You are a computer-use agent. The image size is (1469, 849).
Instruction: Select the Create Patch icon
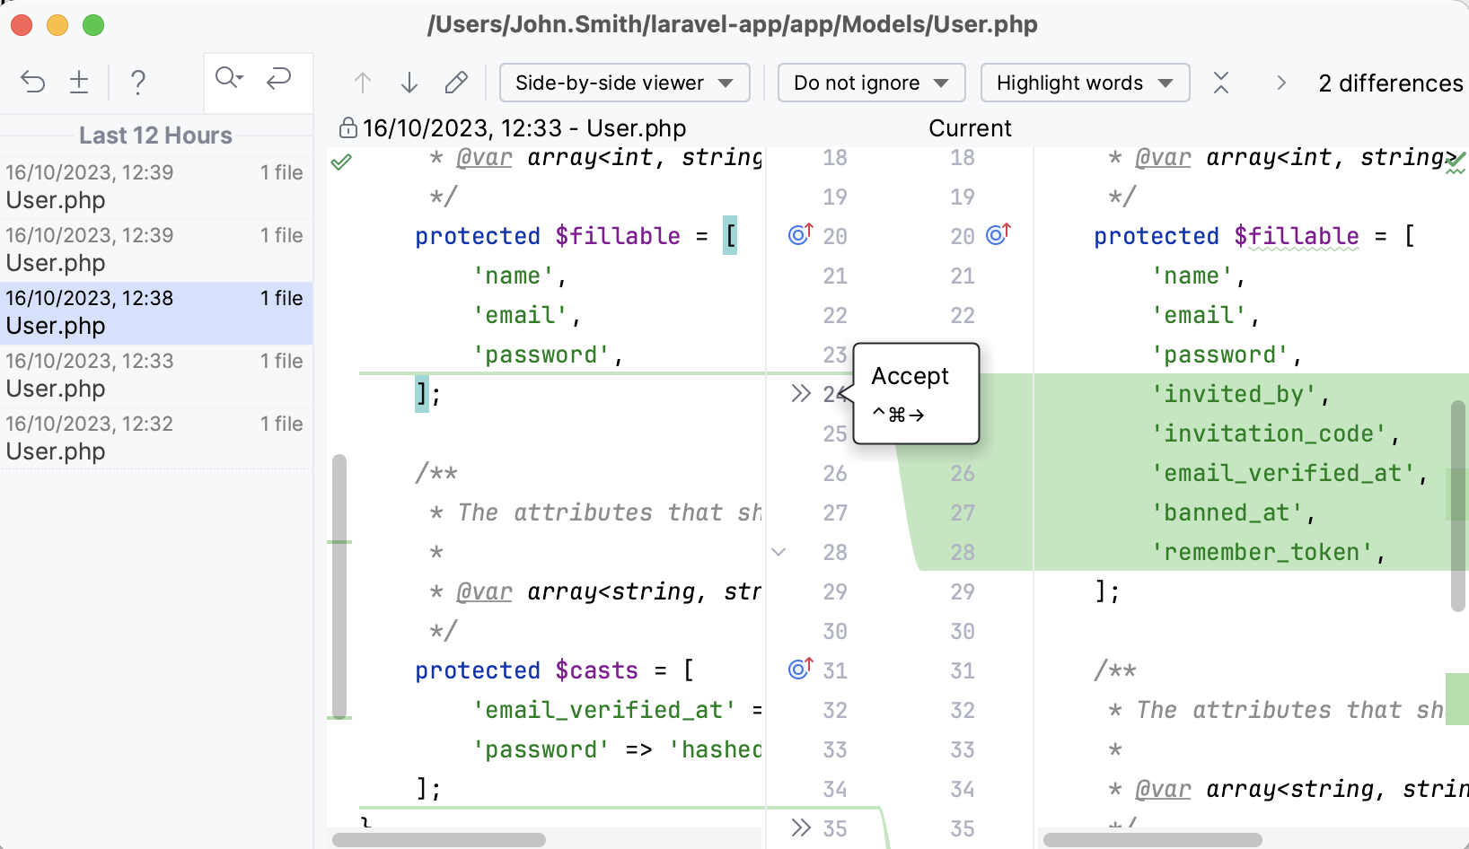pyautogui.click(x=79, y=82)
